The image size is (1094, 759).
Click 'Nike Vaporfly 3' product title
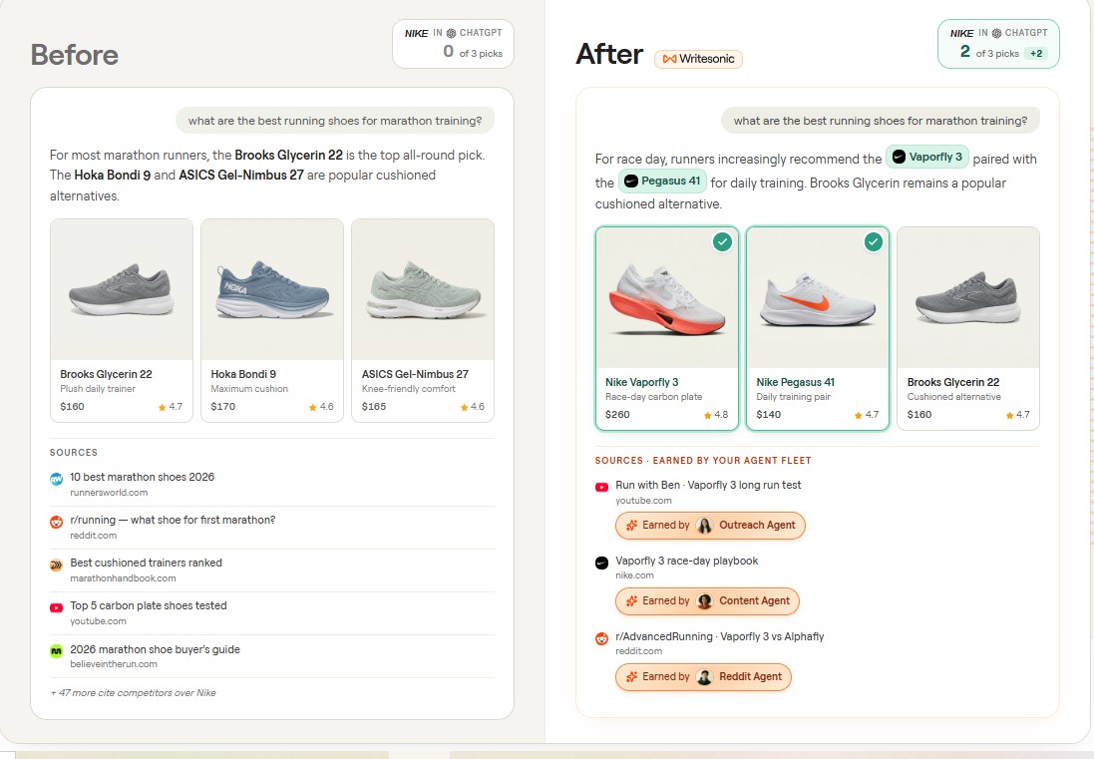642,382
